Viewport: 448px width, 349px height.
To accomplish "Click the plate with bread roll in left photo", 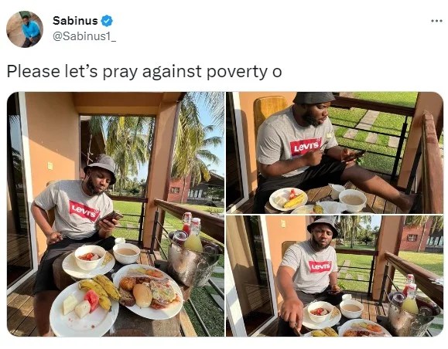I will [148, 291].
